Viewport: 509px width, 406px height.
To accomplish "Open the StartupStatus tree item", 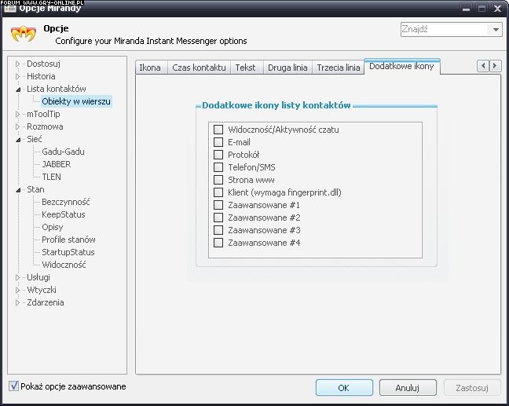I will (68, 252).
